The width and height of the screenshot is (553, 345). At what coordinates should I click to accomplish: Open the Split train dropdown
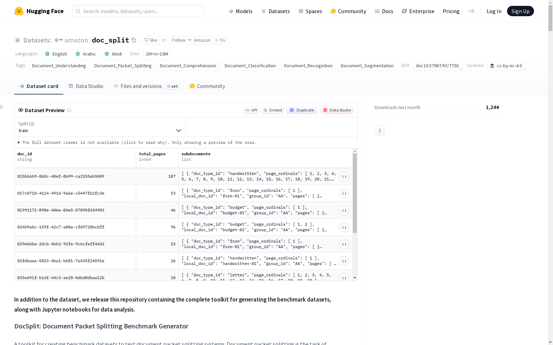100,127
